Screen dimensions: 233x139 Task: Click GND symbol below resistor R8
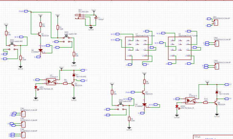tap(129, 129)
